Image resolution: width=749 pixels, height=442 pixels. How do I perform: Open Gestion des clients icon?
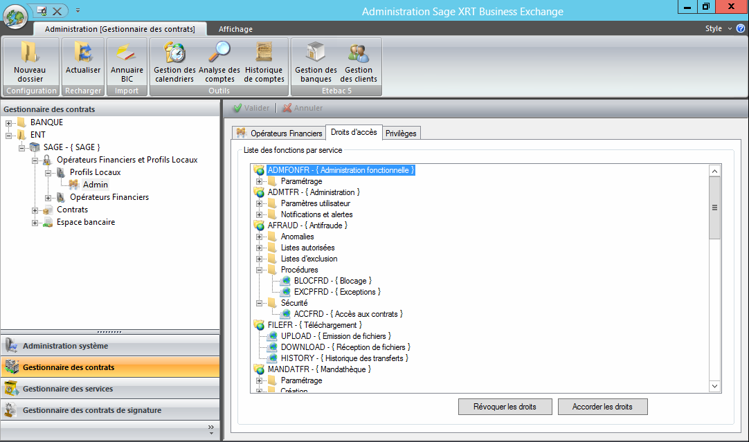point(359,54)
